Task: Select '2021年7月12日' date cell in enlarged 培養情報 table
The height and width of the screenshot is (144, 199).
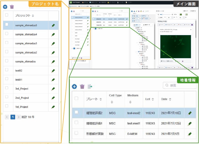Action: coord(171,123)
